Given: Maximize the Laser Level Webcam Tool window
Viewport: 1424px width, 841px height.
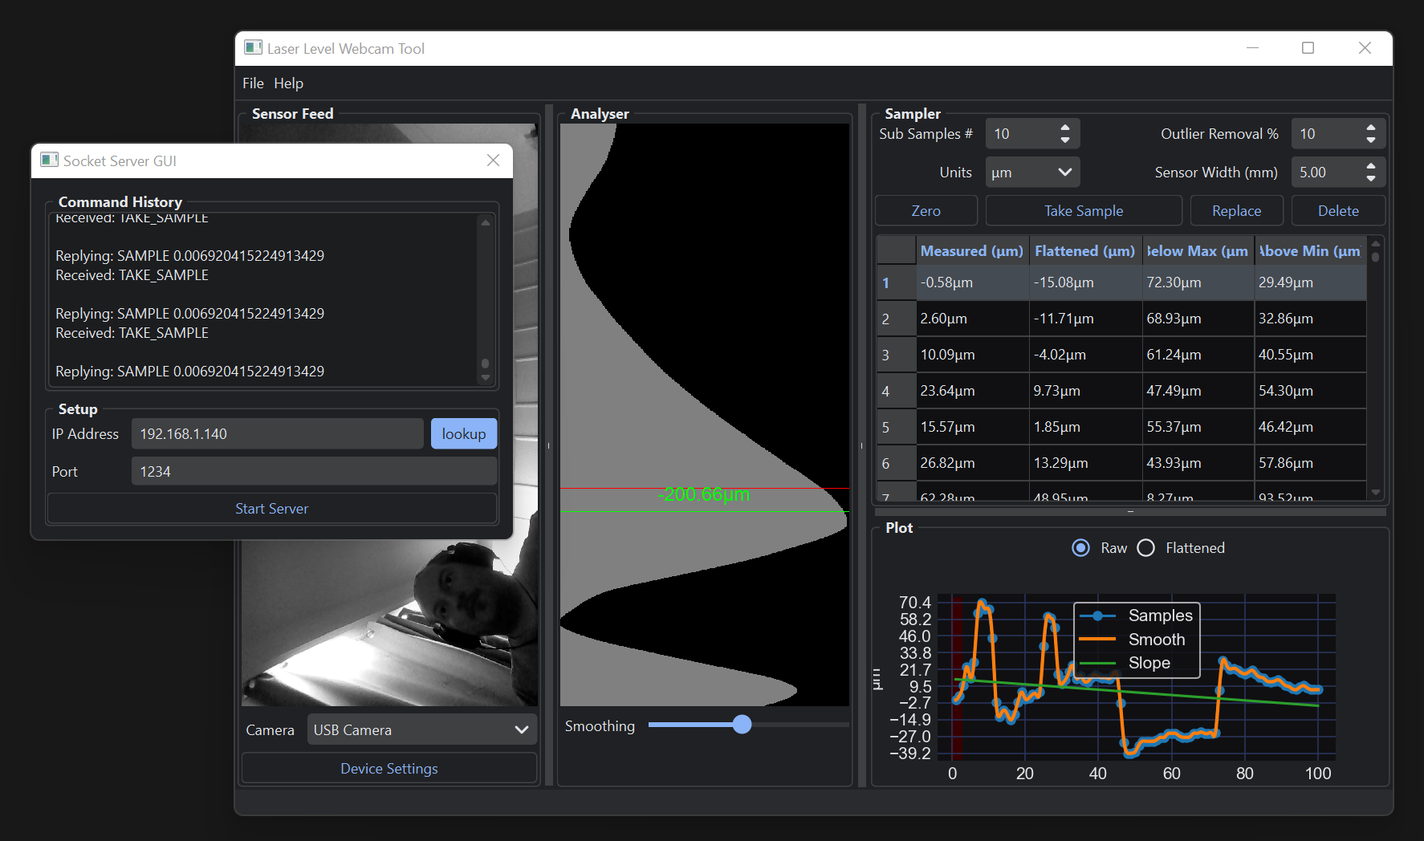Looking at the screenshot, I should [1308, 48].
